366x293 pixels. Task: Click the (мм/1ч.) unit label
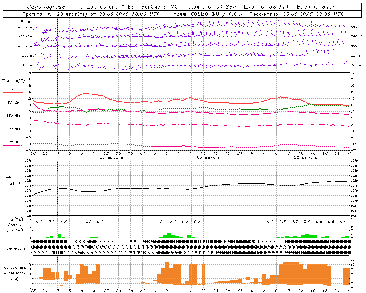[x=15, y=230]
